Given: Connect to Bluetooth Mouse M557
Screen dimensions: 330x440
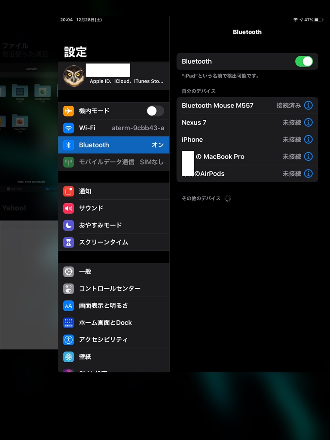Looking at the screenshot, I should click(247, 106).
